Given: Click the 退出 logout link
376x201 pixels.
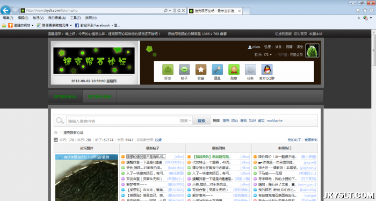Looking at the screenshot, I should 300,47.
